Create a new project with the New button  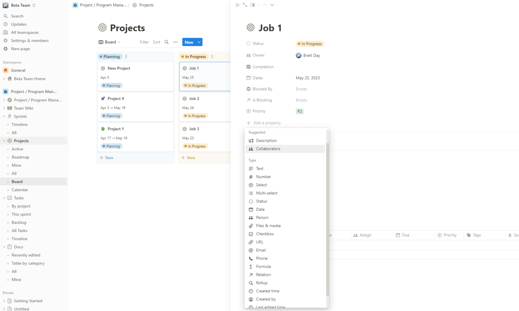click(x=189, y=42)
